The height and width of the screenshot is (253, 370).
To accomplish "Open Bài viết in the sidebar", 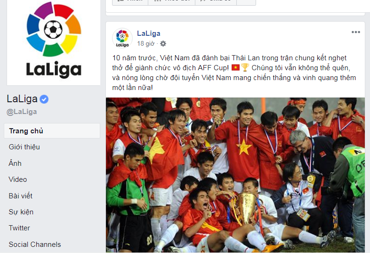I will point(21,196).
